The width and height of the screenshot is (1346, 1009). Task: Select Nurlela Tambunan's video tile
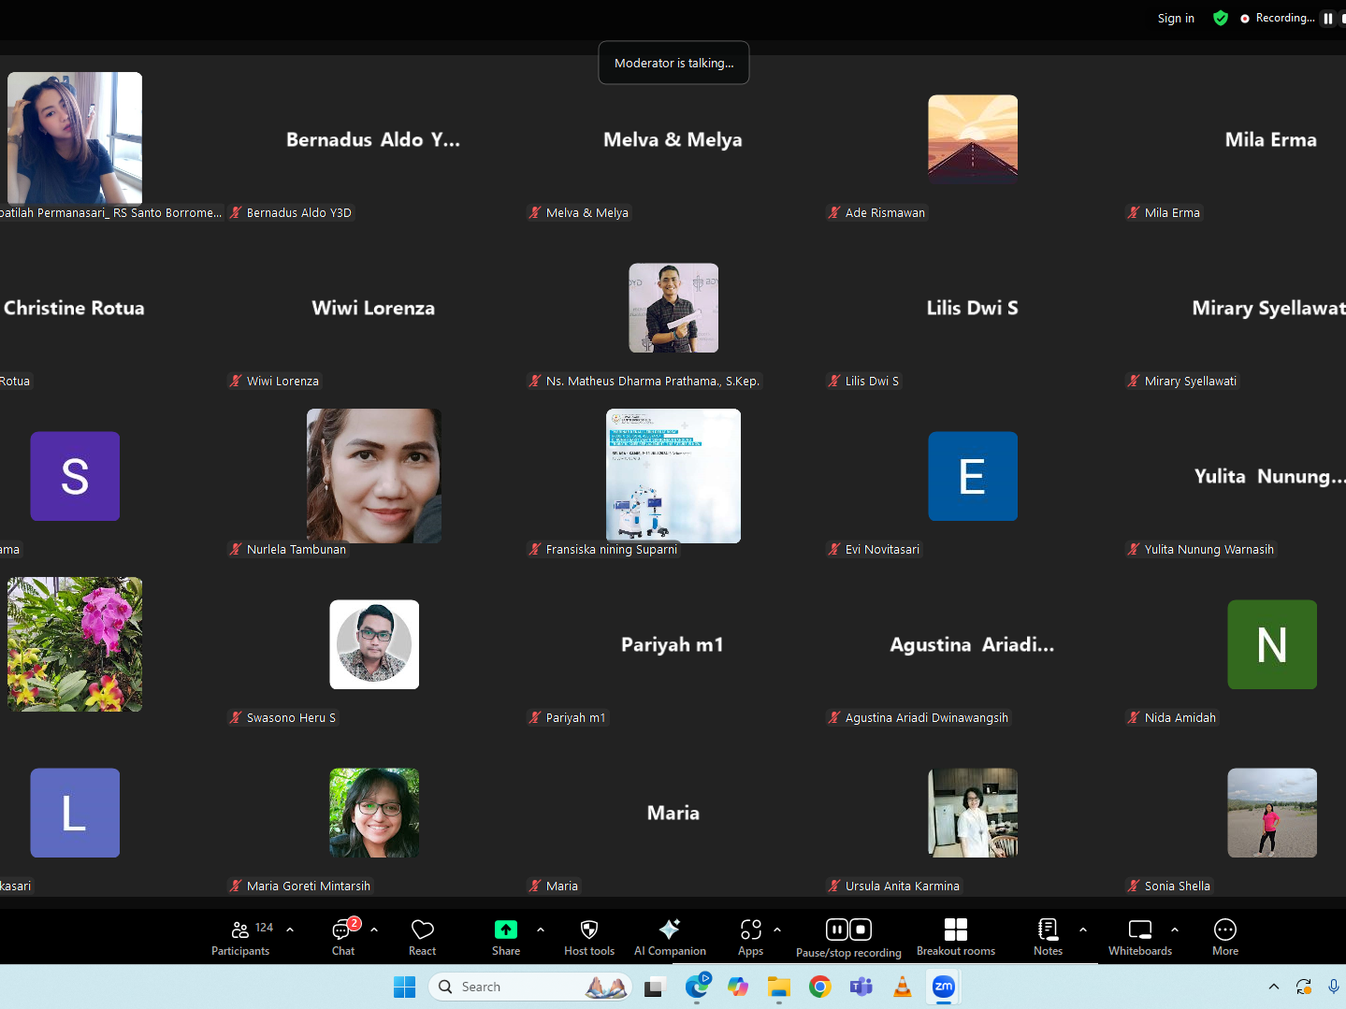click(374, 476)
